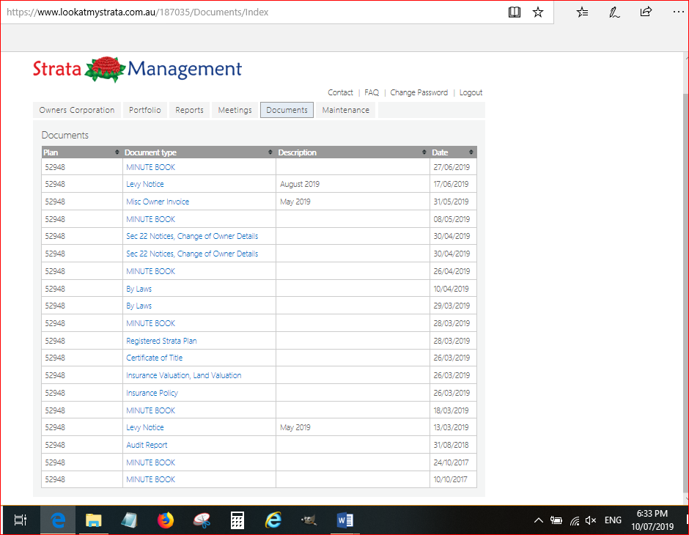The height and width of the screenshot is (535, 689).
Task: Open the Wi-Fi network tray icon
Action: point(575,521)
